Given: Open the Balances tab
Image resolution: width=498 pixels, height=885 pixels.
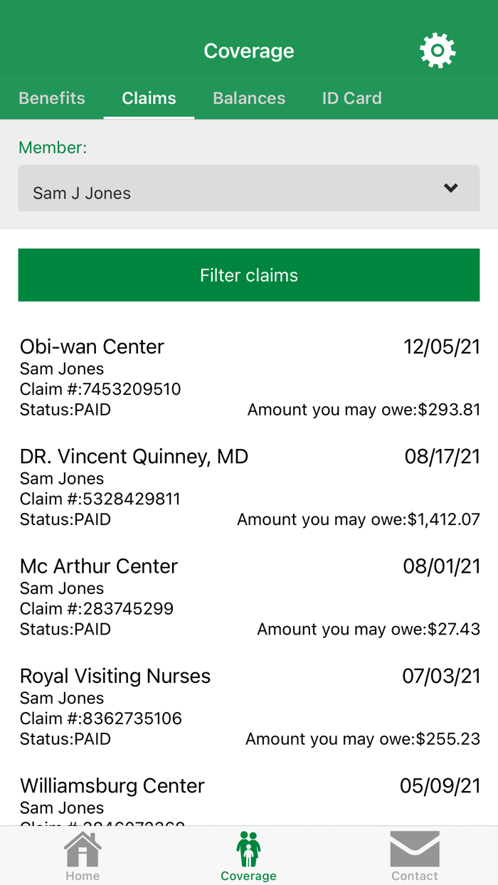Looking at the screenshot, I should [x=249, y=98].
